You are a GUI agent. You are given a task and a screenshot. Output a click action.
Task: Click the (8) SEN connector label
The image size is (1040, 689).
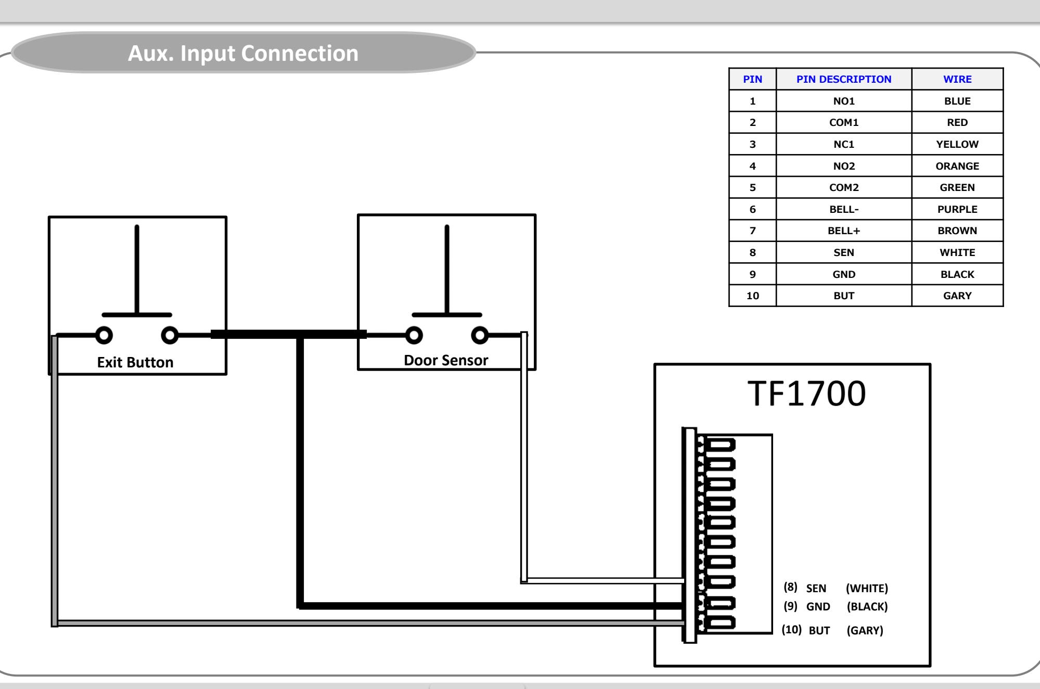[805, 588]
